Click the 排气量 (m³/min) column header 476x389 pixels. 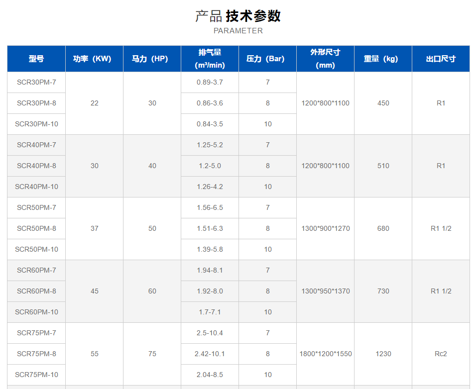point(210,59)
